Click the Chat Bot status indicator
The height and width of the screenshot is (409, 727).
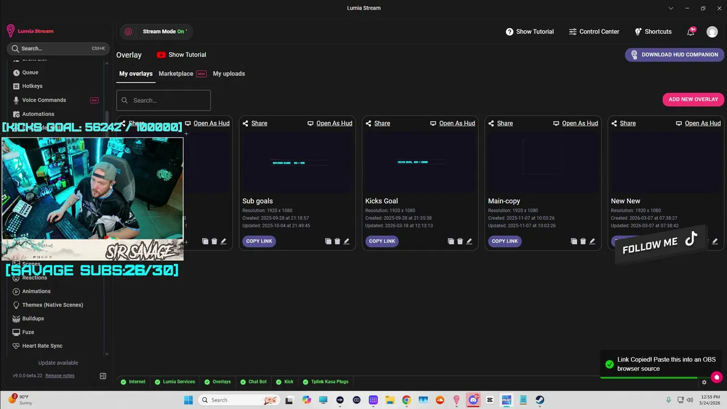[253, 382]
